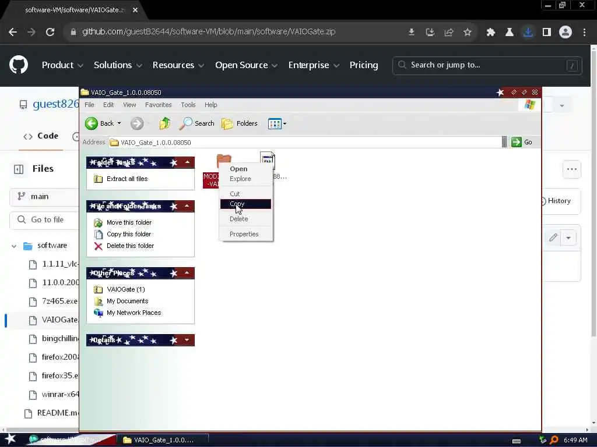Click Move this folder task

[x=129, y=222]
